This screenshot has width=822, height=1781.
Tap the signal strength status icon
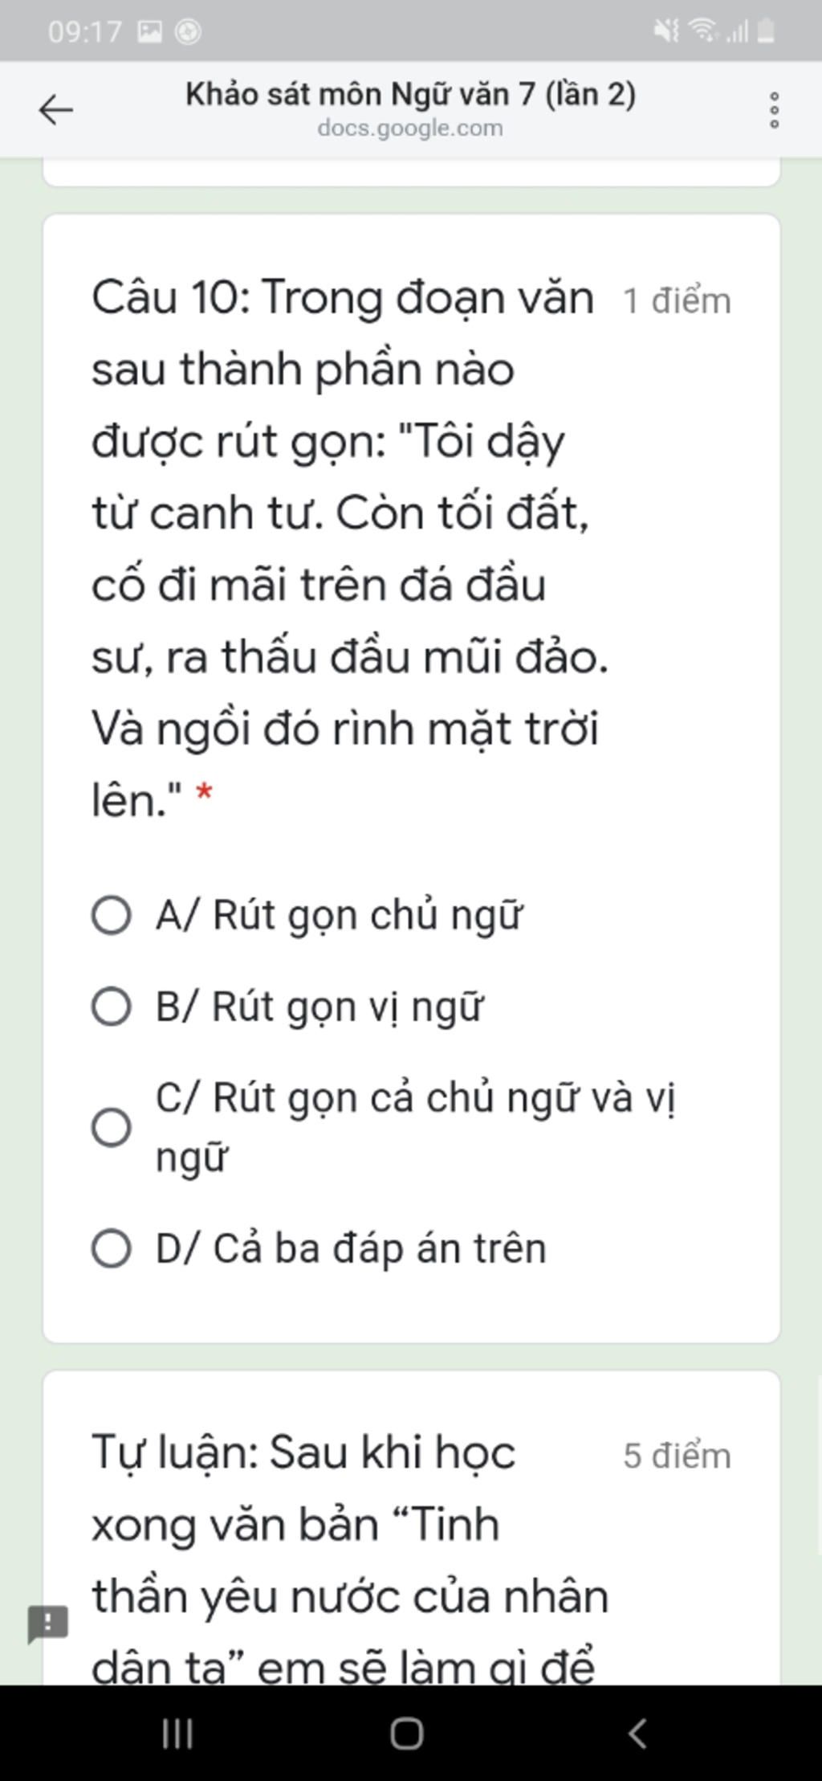point(737,31)
